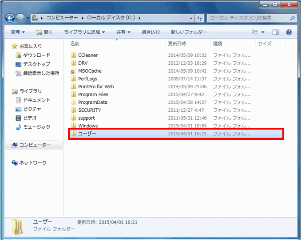Select ネットワーク in the navigation pane

pos(33,163)
